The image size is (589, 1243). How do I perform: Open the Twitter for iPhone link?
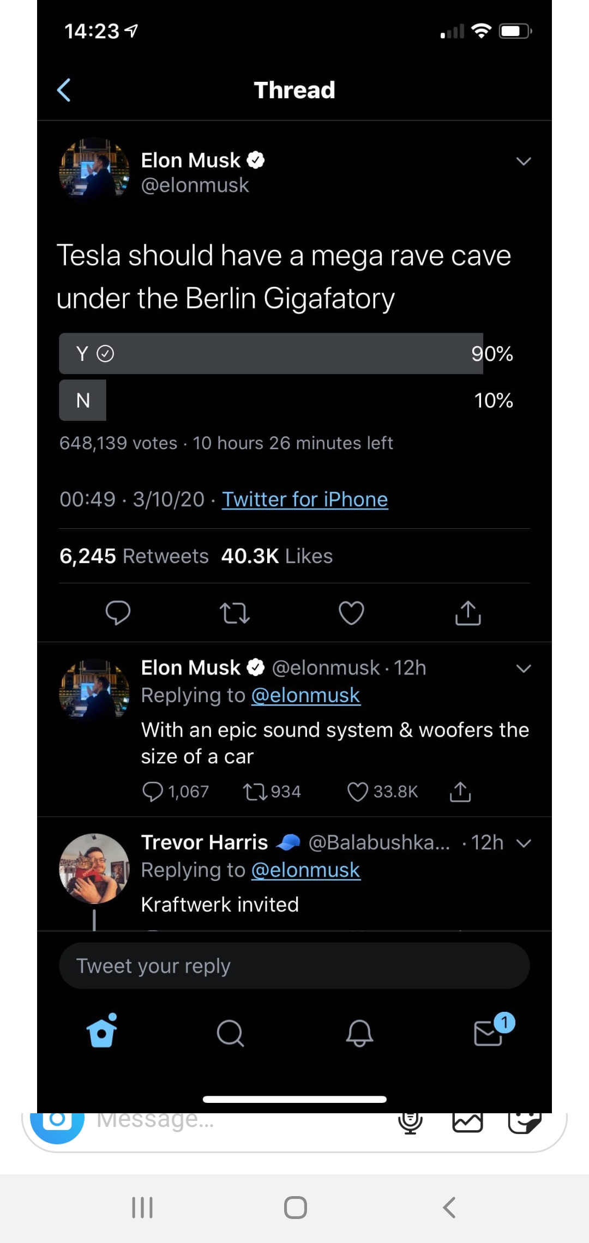tap(305, 499)
